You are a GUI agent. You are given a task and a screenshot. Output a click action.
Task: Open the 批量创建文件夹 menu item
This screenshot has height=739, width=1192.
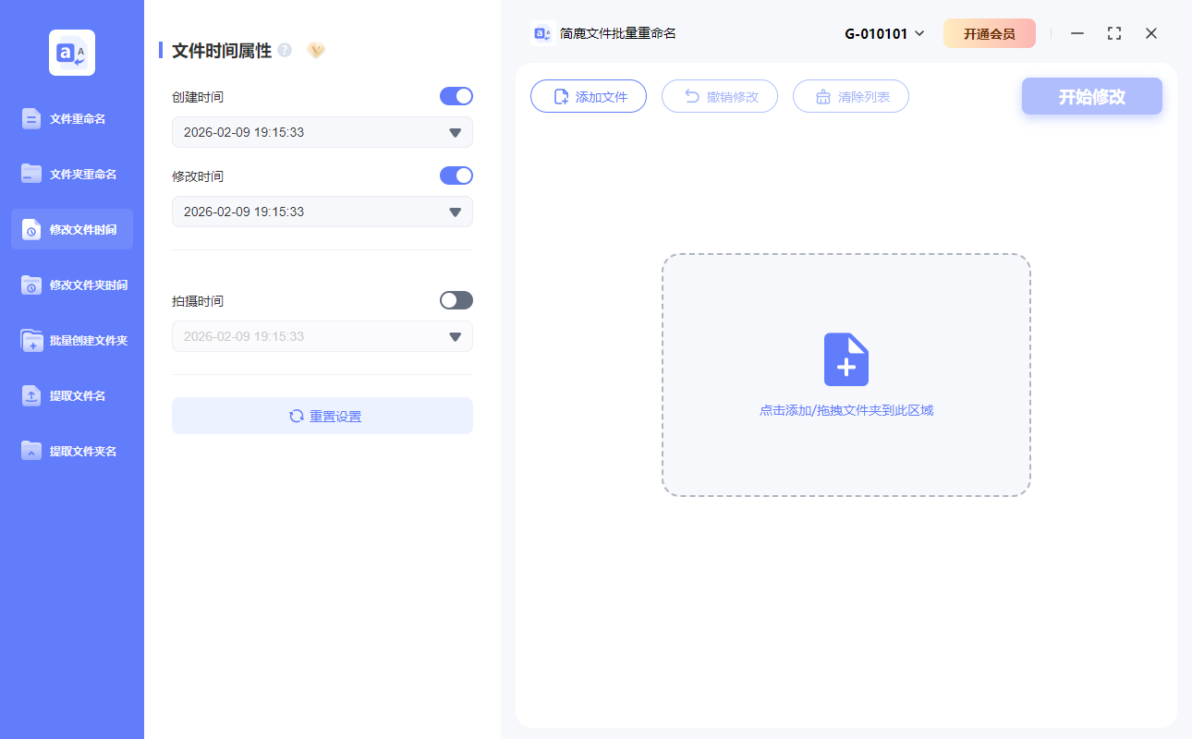(72, 340)
